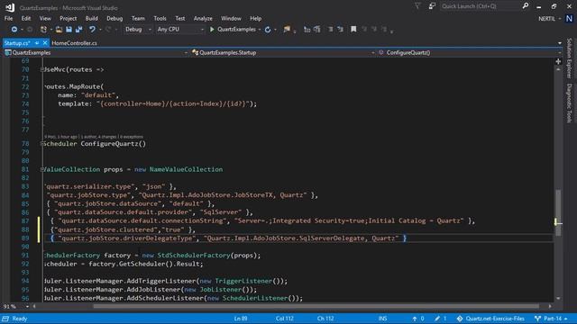Click the New Project toolbar icon
577x324 pixels.
point(43,30)
